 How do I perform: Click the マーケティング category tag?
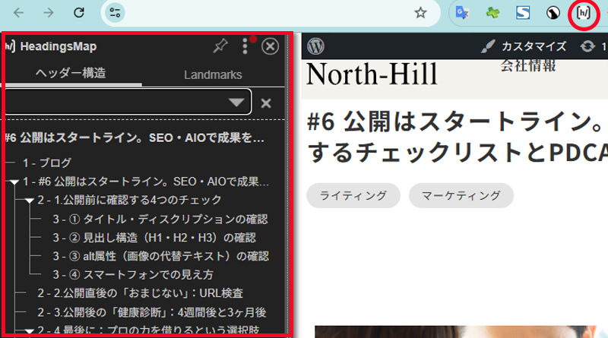point(461,195)
